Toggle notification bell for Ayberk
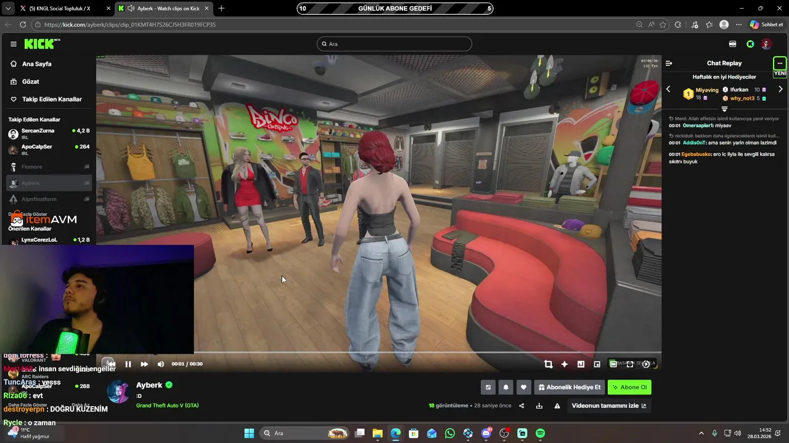Viewport: 789px width, 443px height. pyautogui.click(x=506, y=387)
